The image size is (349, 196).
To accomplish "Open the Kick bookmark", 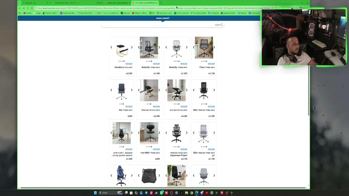I will coord(152,13).
